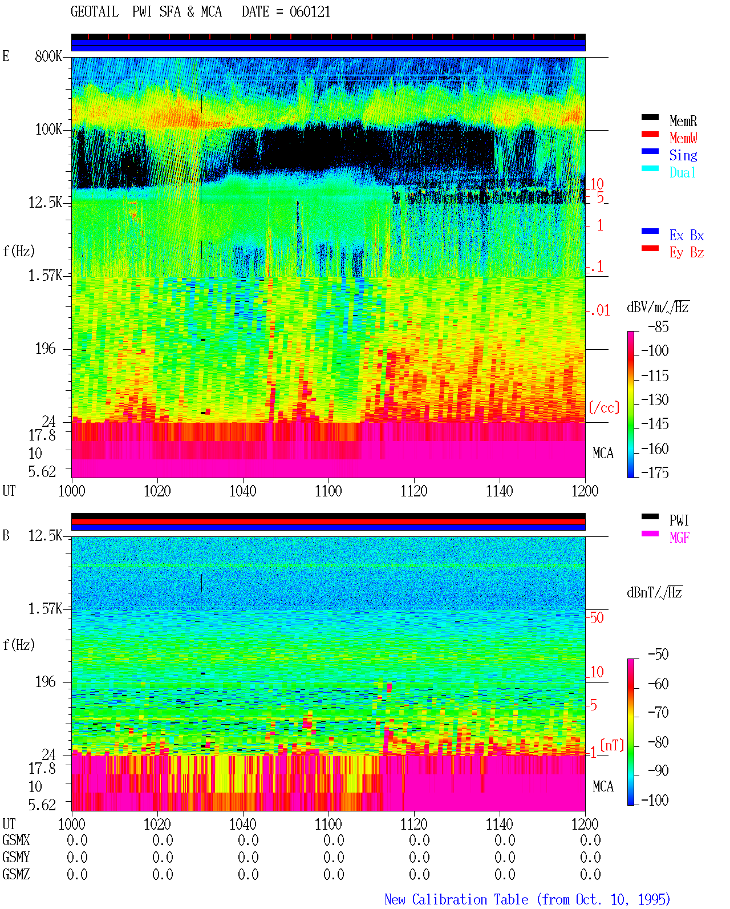Click the 'MemW' legend label
This screenshot has height=909, width=730.
tap(683, 138)
